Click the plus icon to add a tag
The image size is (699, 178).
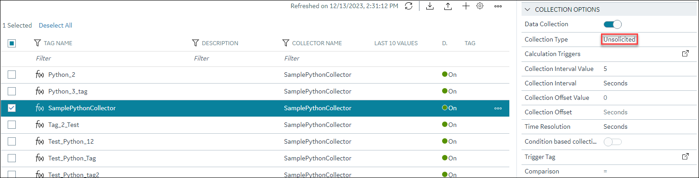[x=466, y=6]
